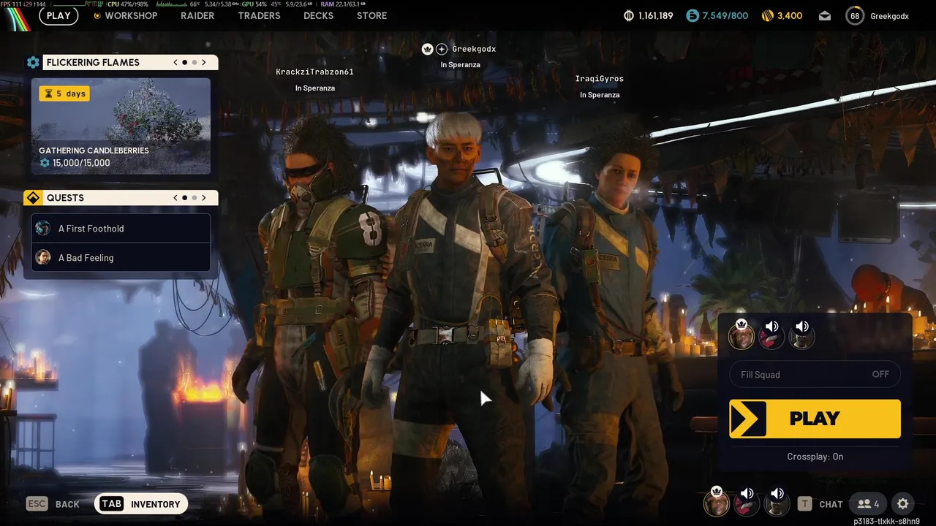This screenshot has width=936, height=526.
Task: Open the Gathering Candleberries event card
Action: coord(121,126)
